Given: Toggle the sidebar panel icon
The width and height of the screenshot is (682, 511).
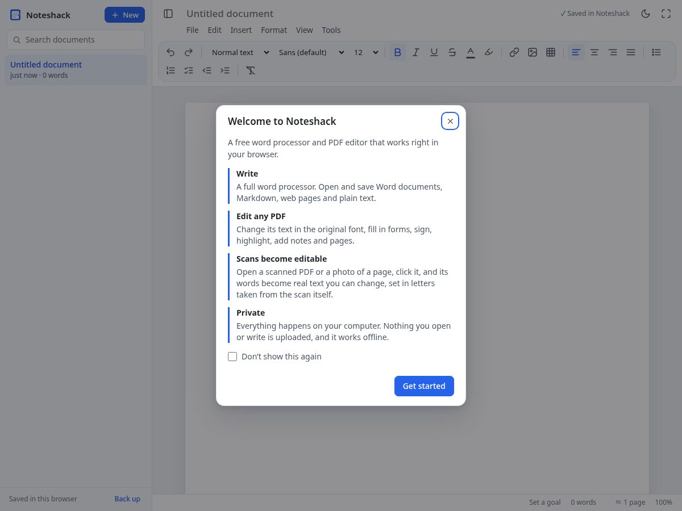Looking at the screenshot, I should click(168, 14).
